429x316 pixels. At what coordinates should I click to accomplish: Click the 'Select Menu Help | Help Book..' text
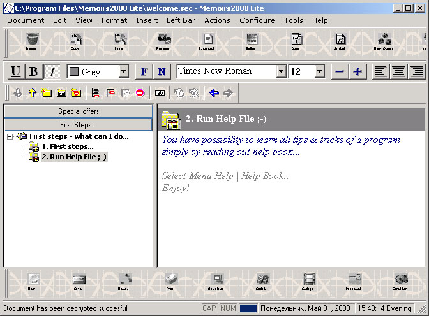pos(225,176)
